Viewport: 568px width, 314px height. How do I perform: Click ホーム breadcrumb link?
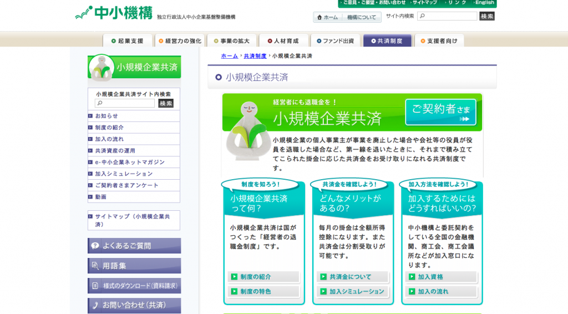[x=229, y=56]
